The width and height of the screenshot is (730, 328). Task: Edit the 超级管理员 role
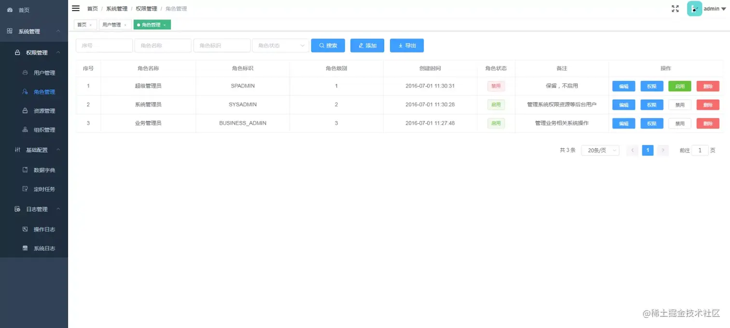(x=624, y=86)
